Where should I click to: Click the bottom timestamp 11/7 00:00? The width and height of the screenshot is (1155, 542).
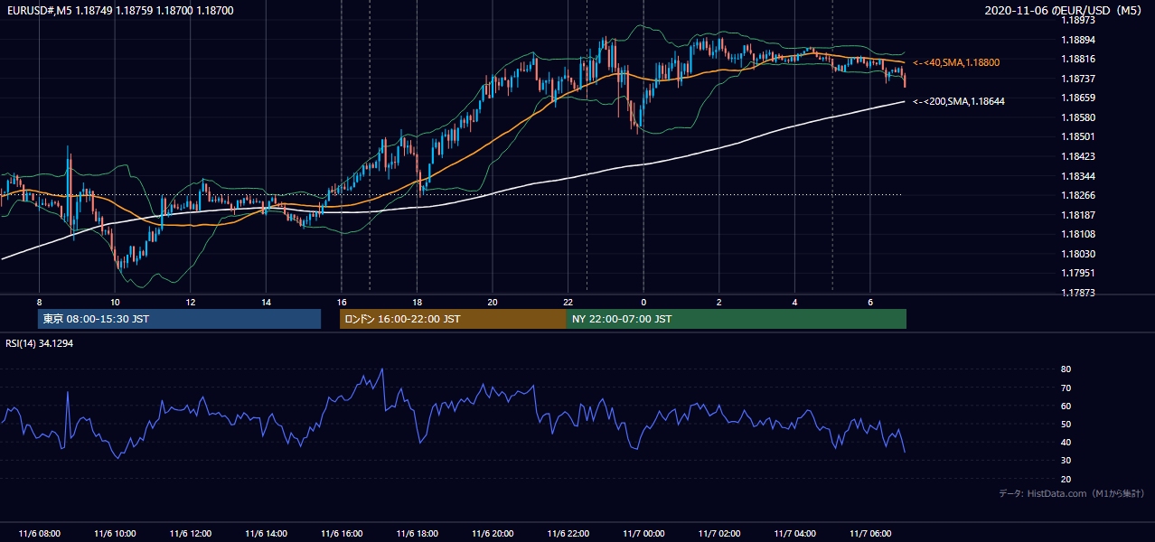643,534
